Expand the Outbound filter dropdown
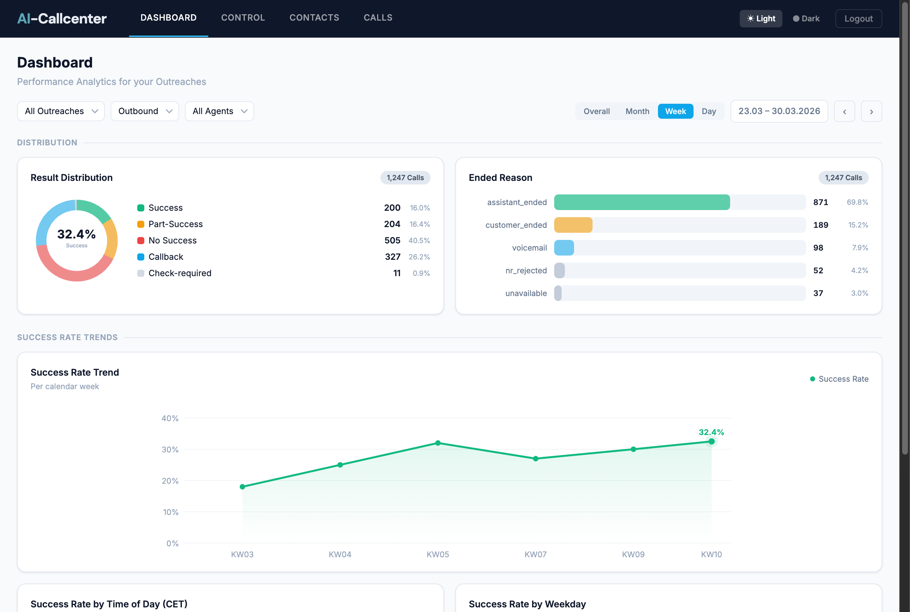910x612 pixels. coord(144,111)
